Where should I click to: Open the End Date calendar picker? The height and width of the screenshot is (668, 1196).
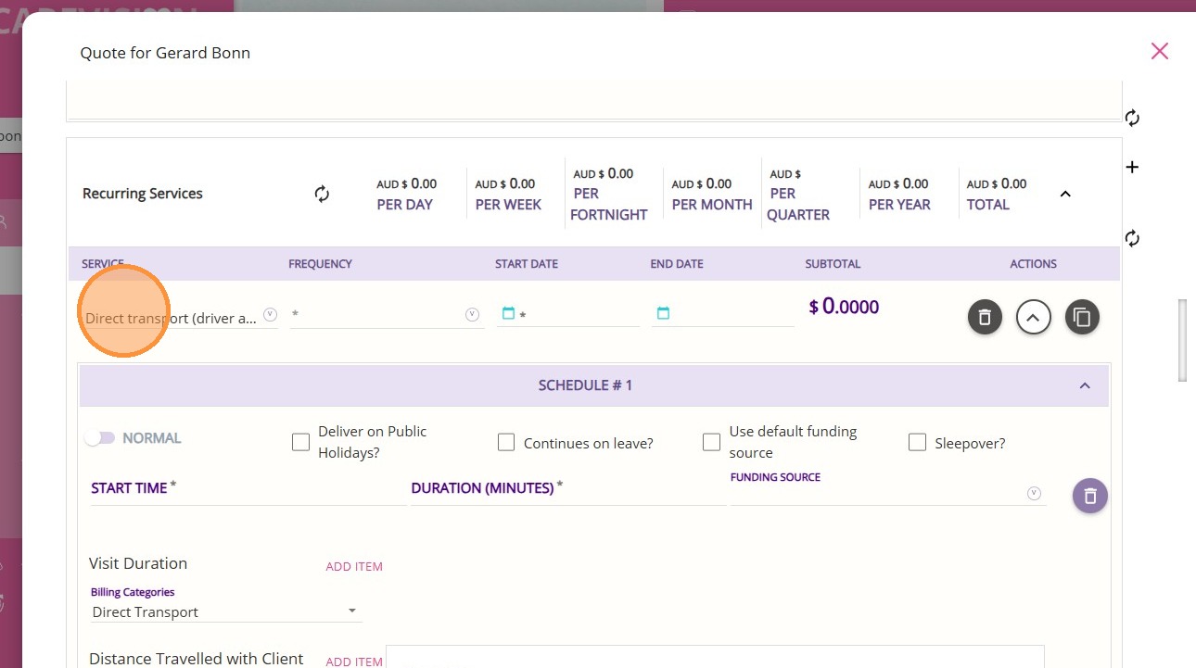(x=663, y=314)
